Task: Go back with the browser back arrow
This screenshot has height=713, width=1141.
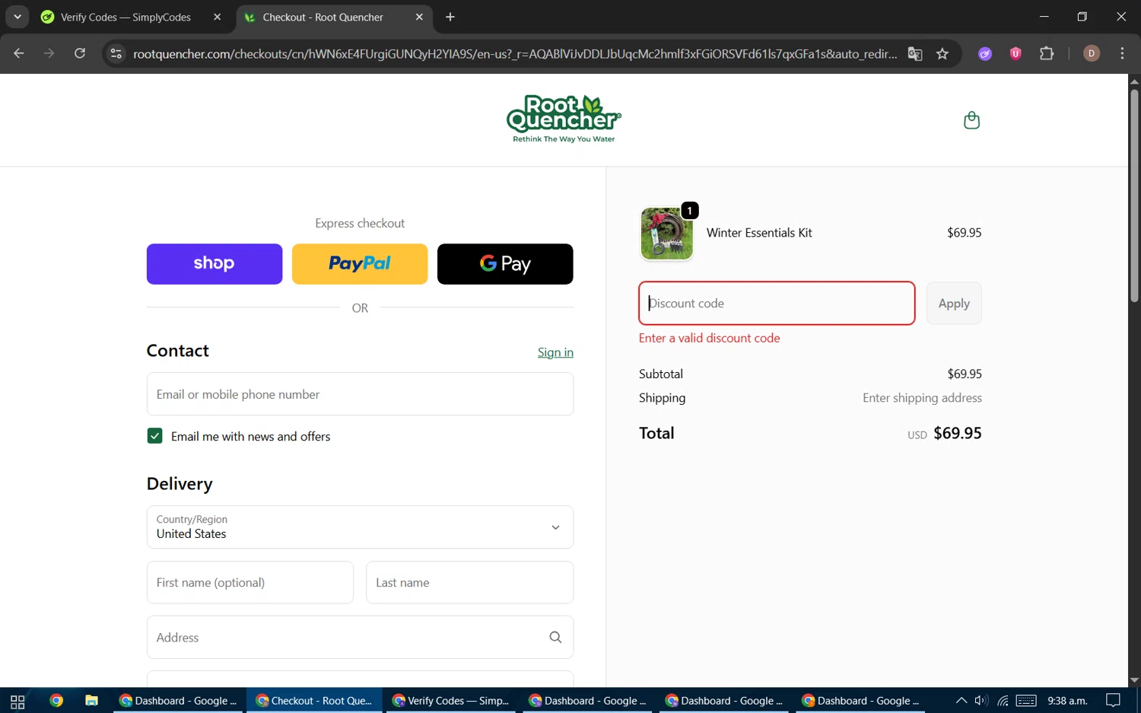Action: (19, 53)
